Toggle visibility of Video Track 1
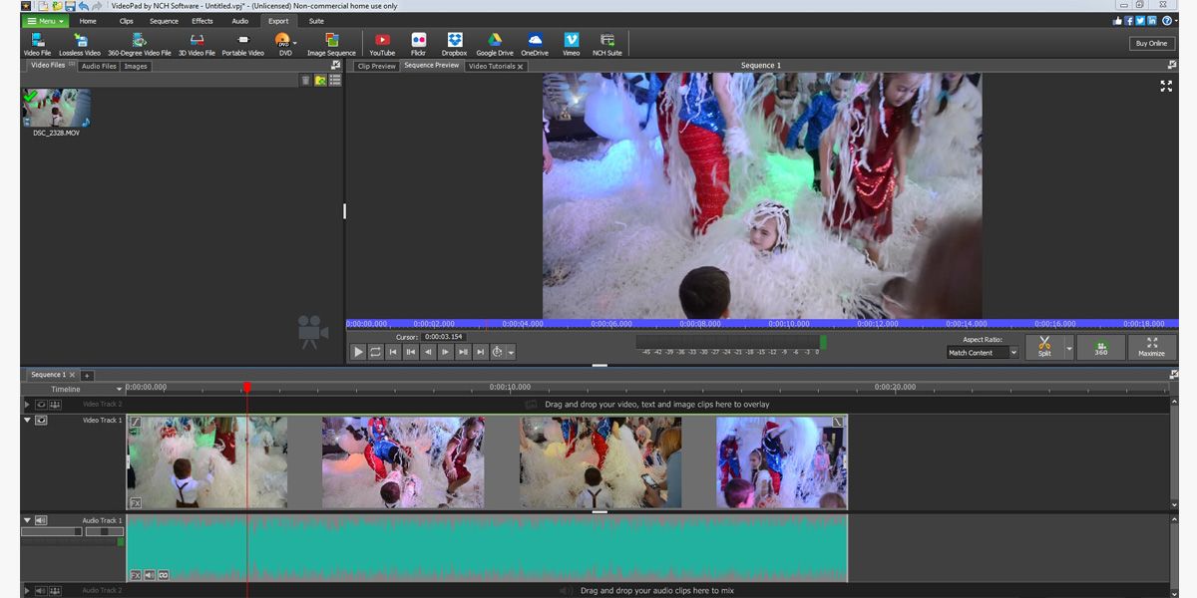Image resolution: width=1197 pixels, height=598 pixels. 42,421
